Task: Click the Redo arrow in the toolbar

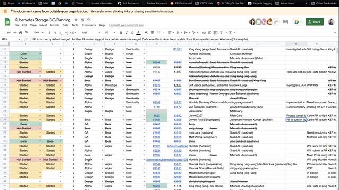Action: click(15, 33)
